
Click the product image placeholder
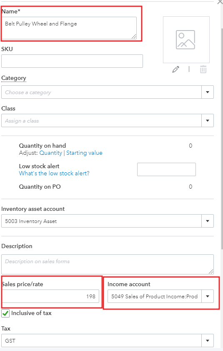tap(186, 40)
